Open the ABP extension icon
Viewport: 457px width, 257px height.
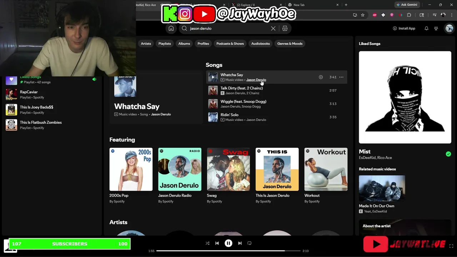click(x=375, y=15)
